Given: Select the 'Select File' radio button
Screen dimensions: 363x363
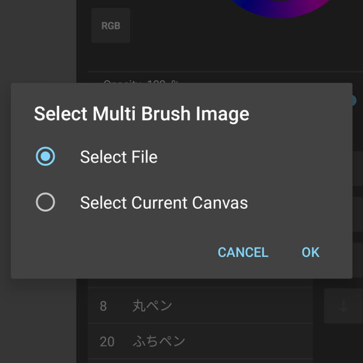Looking at the screenshot, I should [x=45, y=157].
